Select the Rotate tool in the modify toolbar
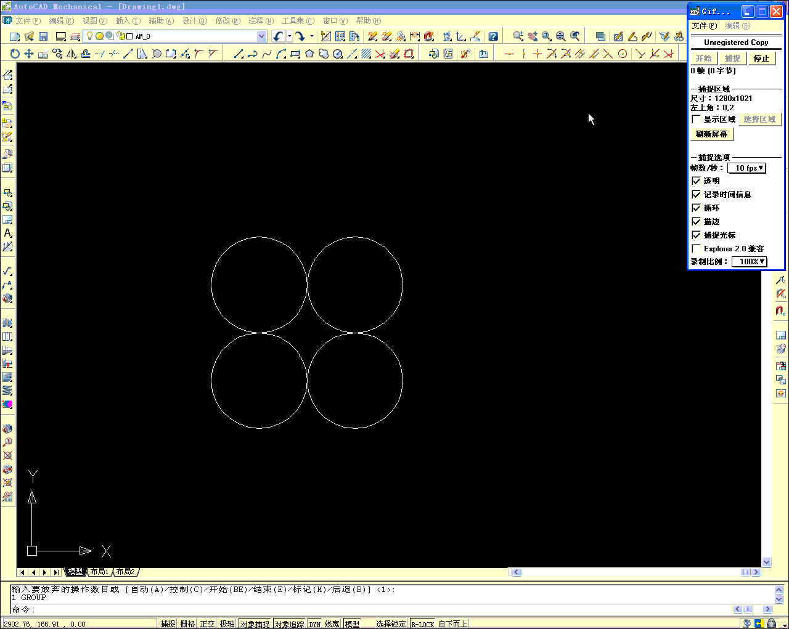This screenshot has height=629, width=789. (15, 54)
